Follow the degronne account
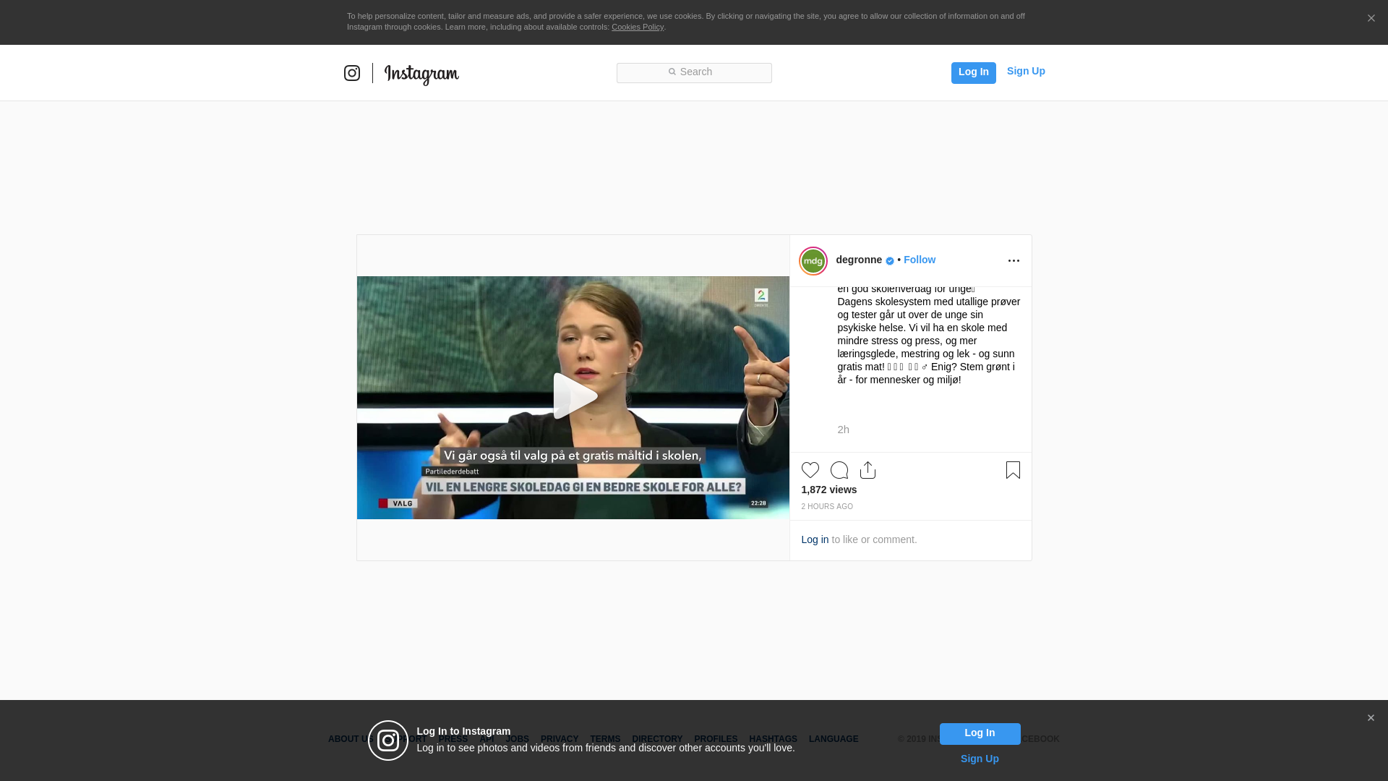Screen dimensions: 1388x781 tap(919, 260)
